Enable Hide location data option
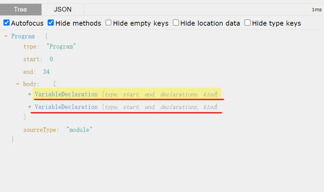The height and width of the screenshot is (192, 324). pyautogui.click(x=176, y=23)
